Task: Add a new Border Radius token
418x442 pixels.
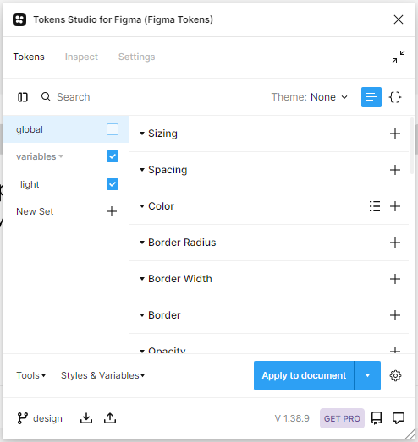Action: pos(395,243)
